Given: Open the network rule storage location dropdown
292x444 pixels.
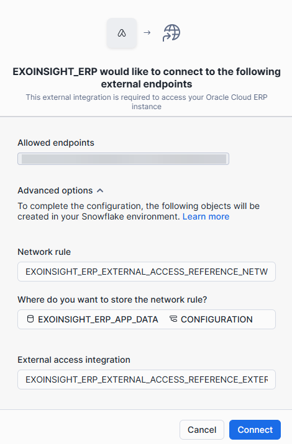Looking at the screenshot, I should point(147,319).
